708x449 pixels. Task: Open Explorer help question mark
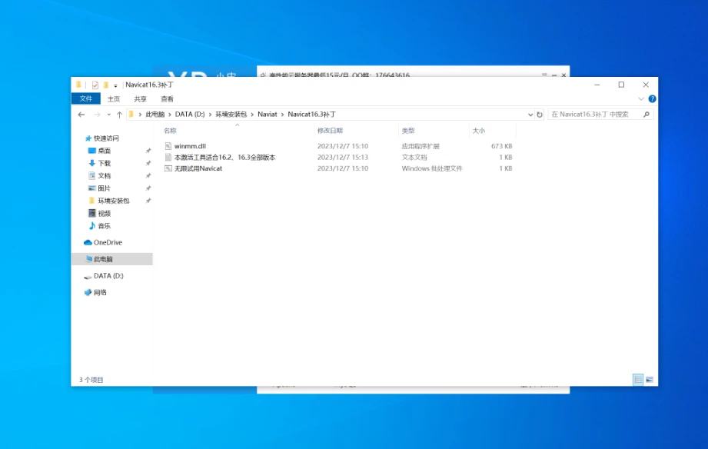point(652,99)
